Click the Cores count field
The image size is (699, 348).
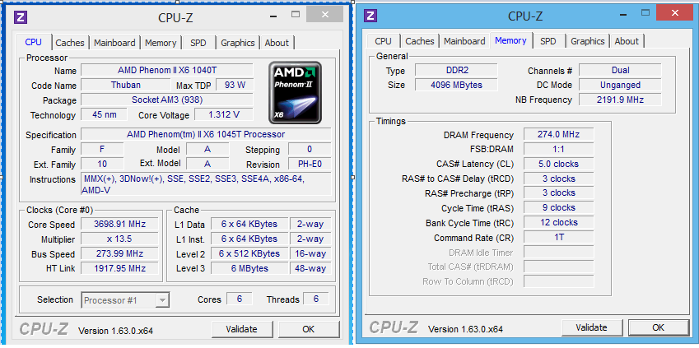point(240,299)
